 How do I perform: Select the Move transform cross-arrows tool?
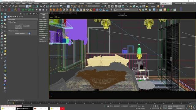pos(41,6)
